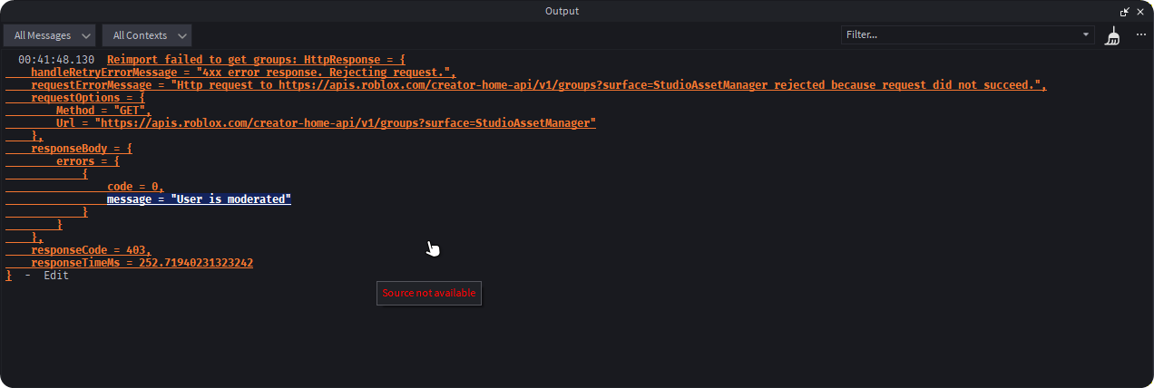
Task: Close the Output panel
Action: point(1140,11)
